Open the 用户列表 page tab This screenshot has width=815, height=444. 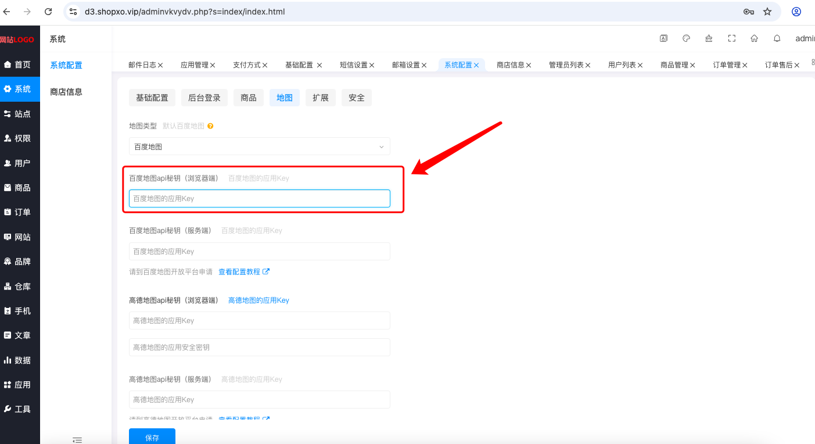(622, 65)
